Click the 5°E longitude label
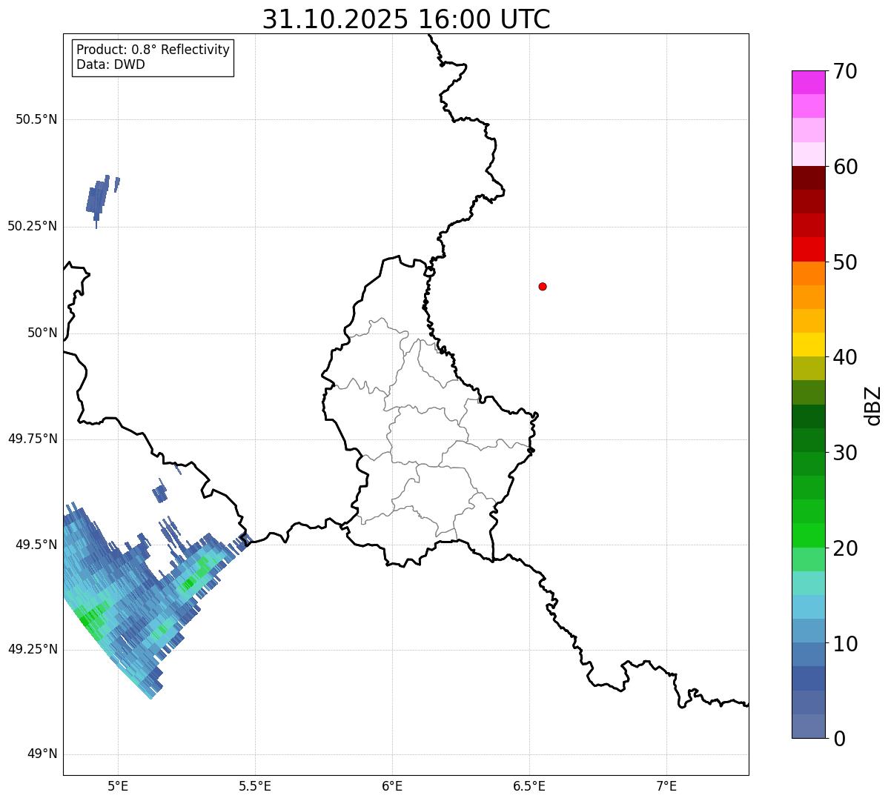Screen dimensions: 891x801 tap(118, 785)
